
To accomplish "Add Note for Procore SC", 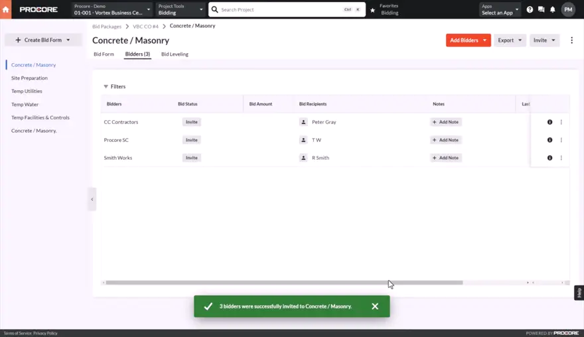I will tap(445, 140).
